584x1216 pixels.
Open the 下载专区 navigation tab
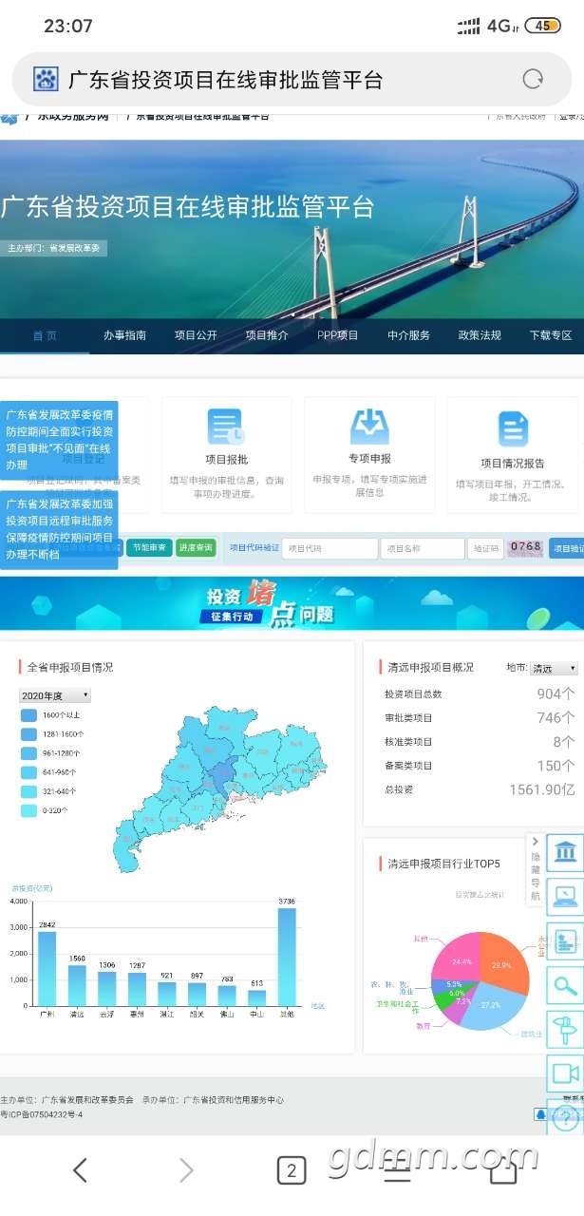click(x=551, y=335)
